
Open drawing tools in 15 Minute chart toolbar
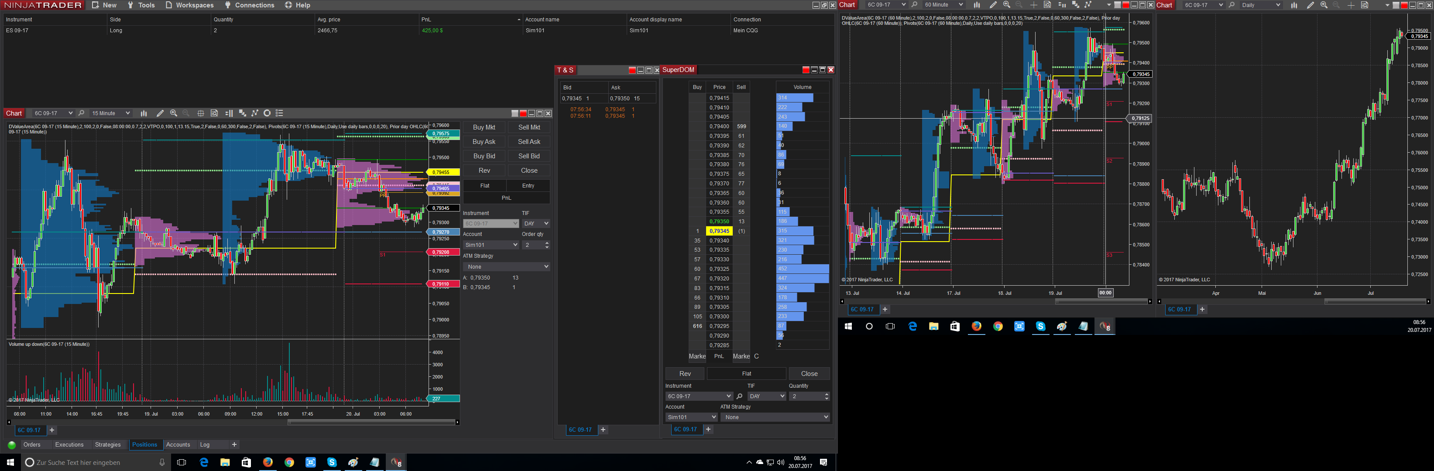coord(160,113)
